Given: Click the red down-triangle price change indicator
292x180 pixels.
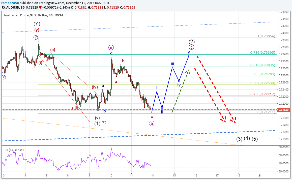Looking at the screenshot, I should coord(40,8).
